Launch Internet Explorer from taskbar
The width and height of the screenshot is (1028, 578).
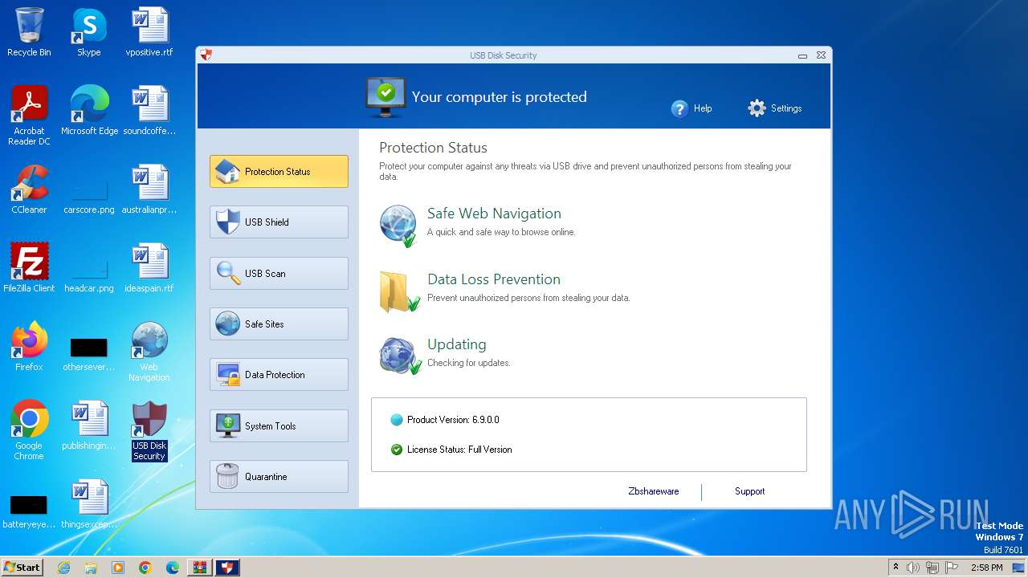point(63,568)
